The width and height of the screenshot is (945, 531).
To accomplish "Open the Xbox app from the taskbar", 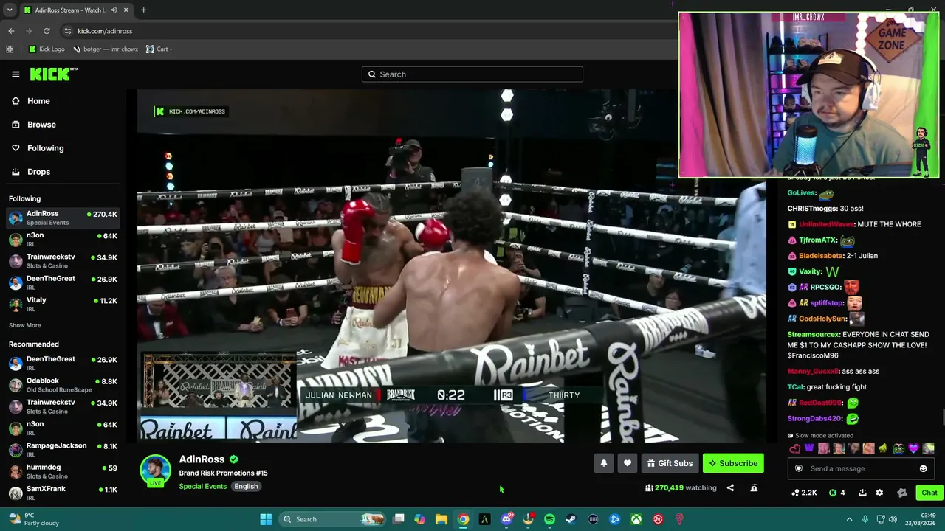I will (636, 519).
